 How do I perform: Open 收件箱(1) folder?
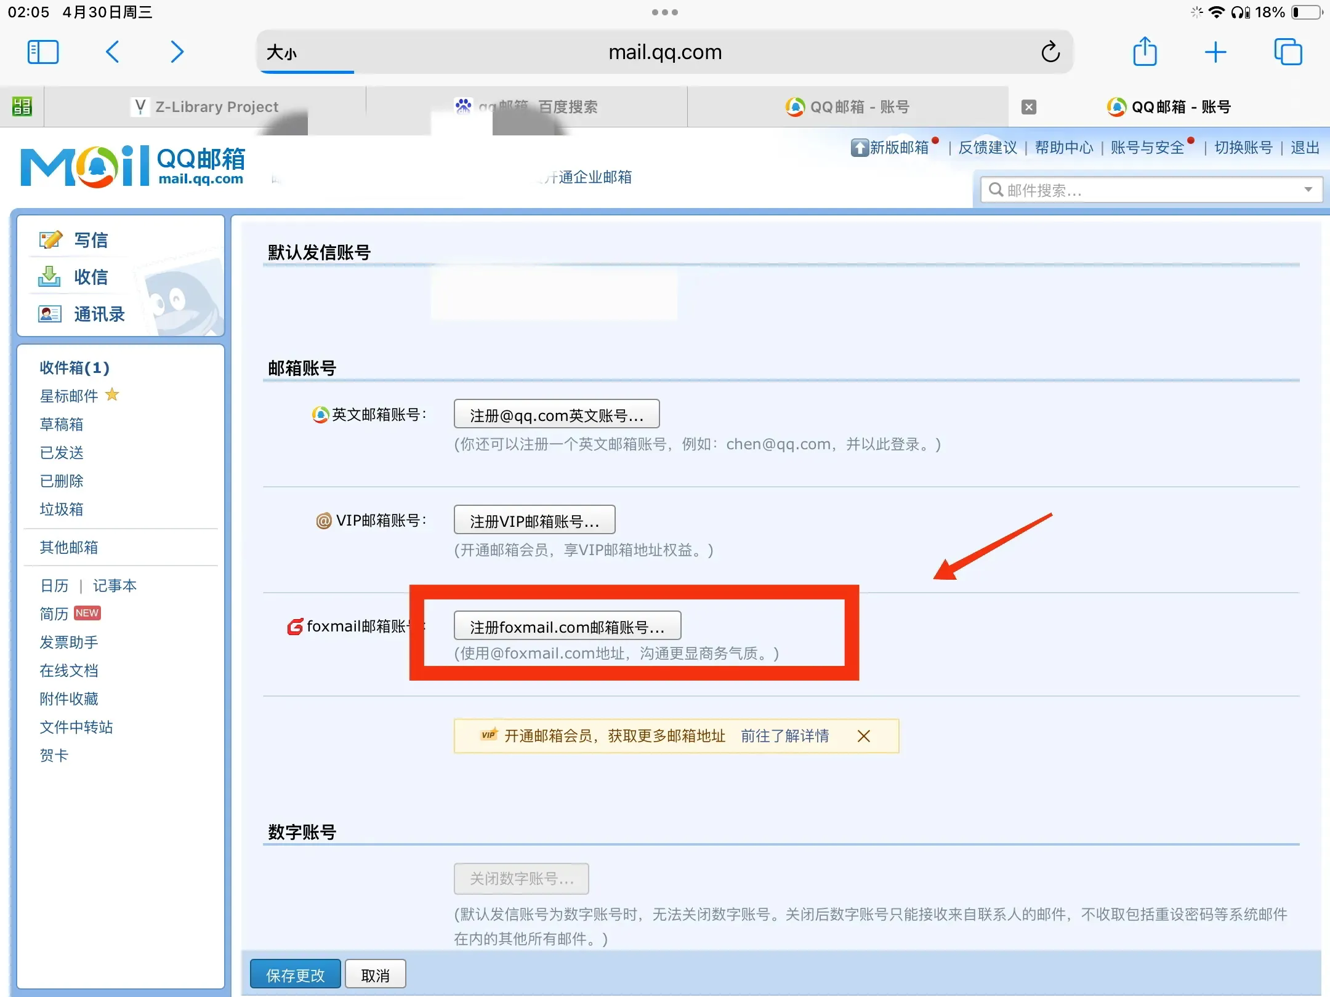(75, 368)
